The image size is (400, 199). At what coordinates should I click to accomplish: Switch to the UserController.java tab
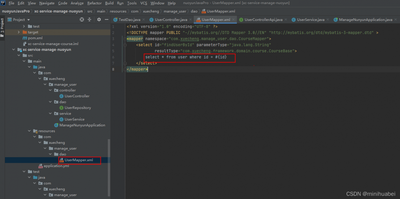point(171,20)
